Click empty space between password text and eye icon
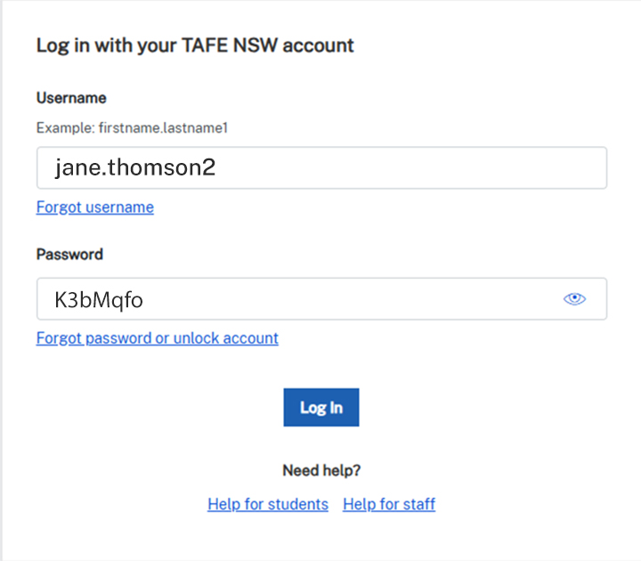The image size is (641, 561). [356, 299]
